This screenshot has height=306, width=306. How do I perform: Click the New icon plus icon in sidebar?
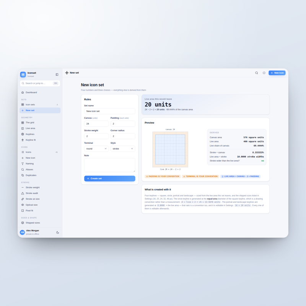coord(23,158)
